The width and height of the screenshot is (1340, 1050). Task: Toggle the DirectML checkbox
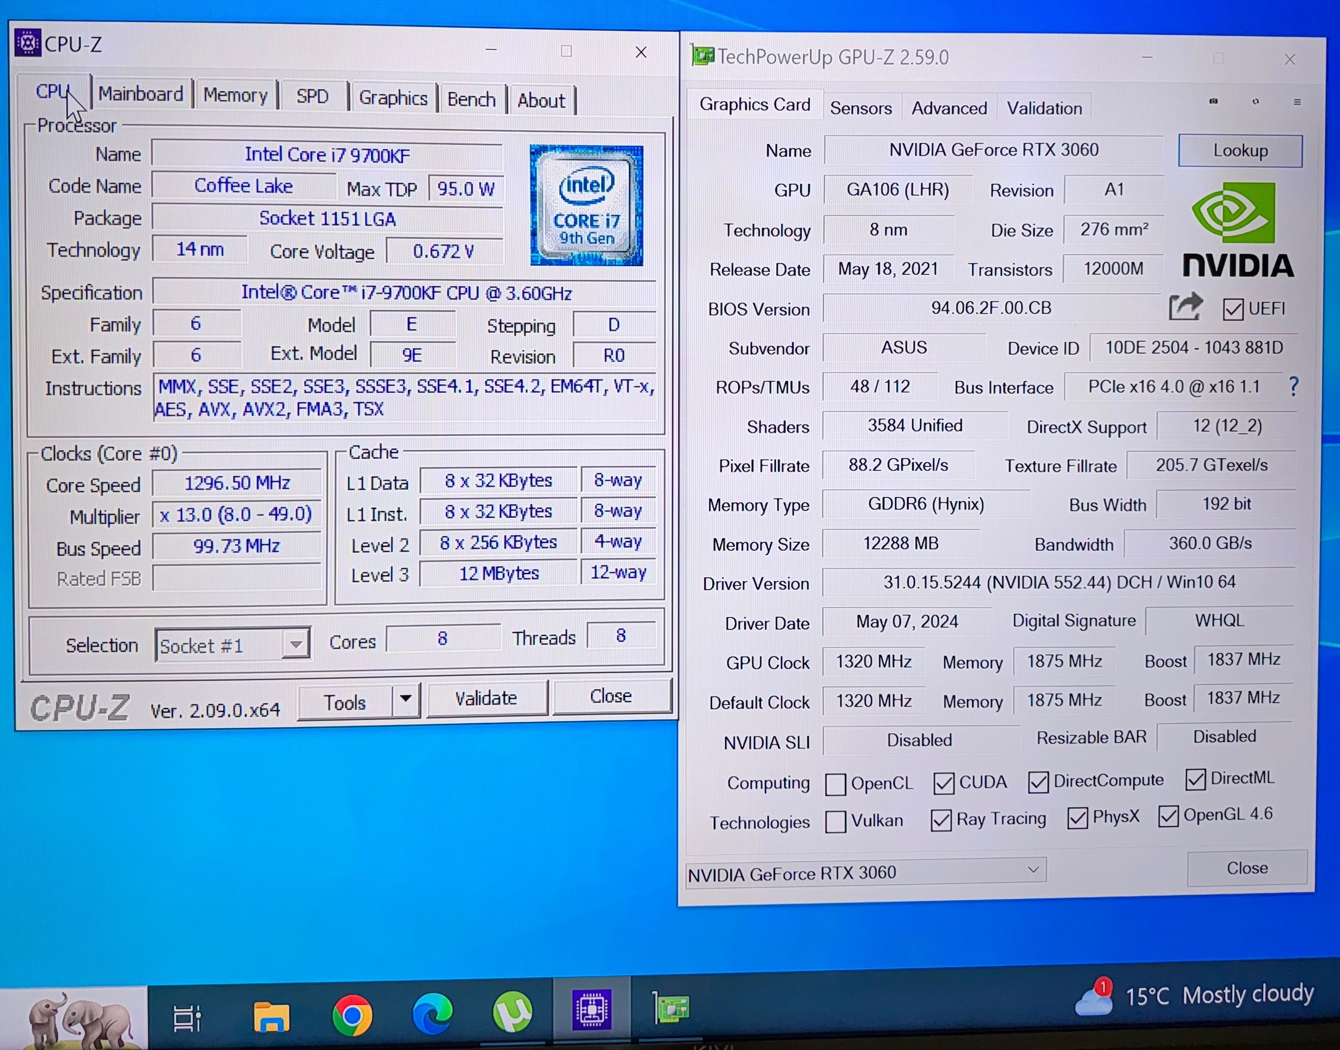pyautogui.click(x=1196, y=779)
